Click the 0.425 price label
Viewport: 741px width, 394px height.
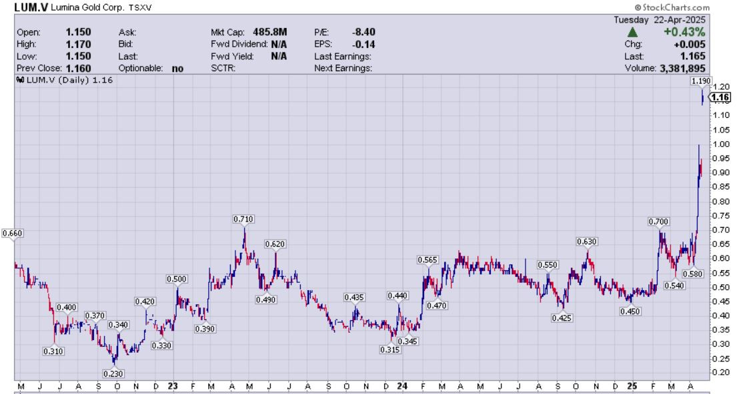pos(562,318)
